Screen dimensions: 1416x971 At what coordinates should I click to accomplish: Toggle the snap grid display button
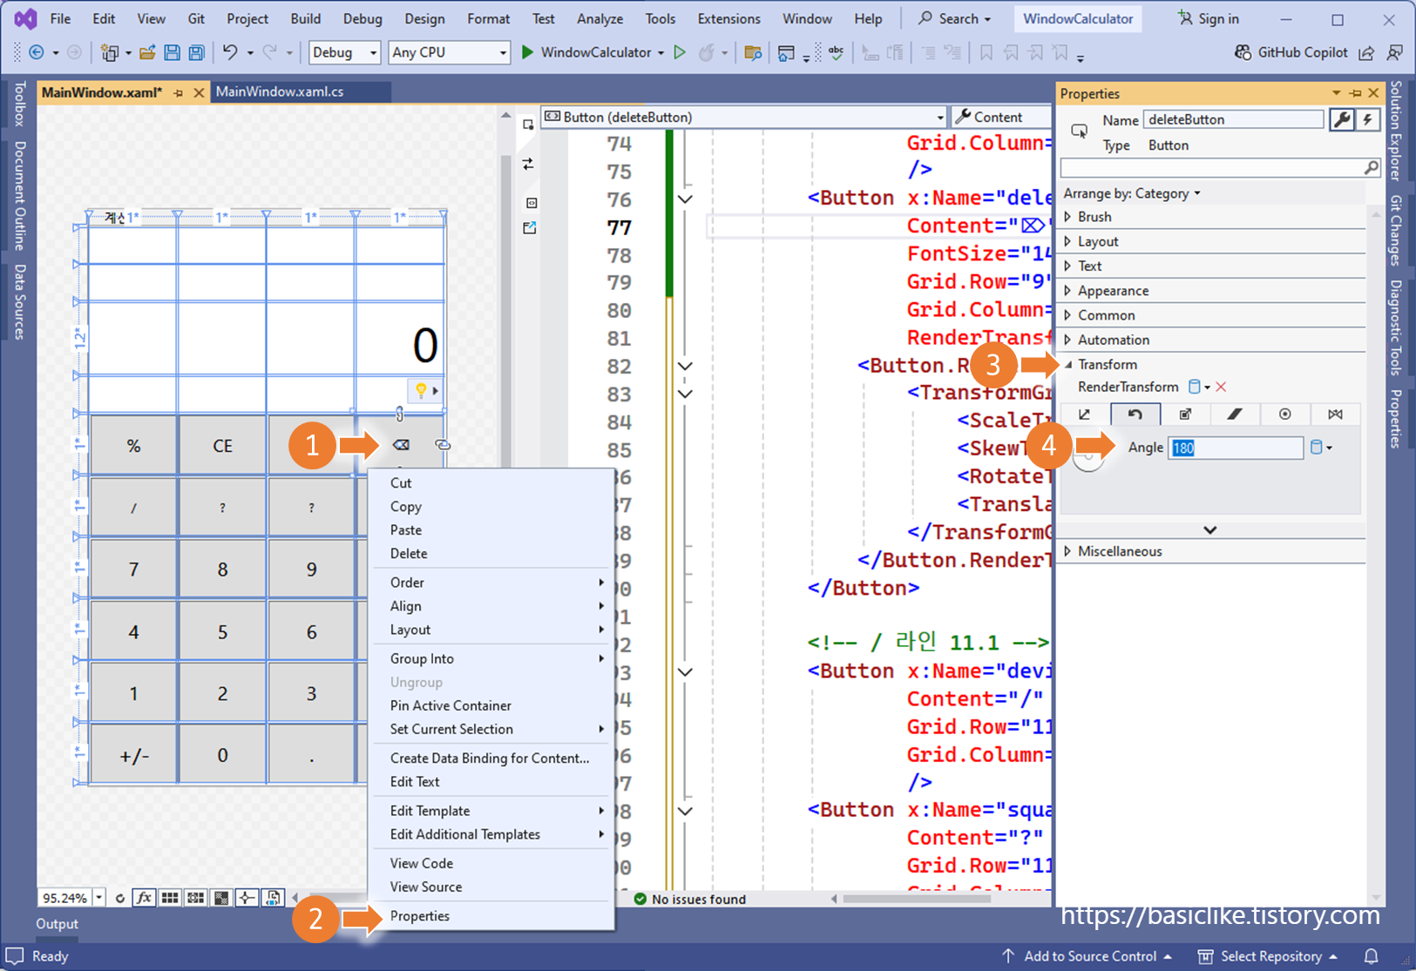[x=170, y=898]
